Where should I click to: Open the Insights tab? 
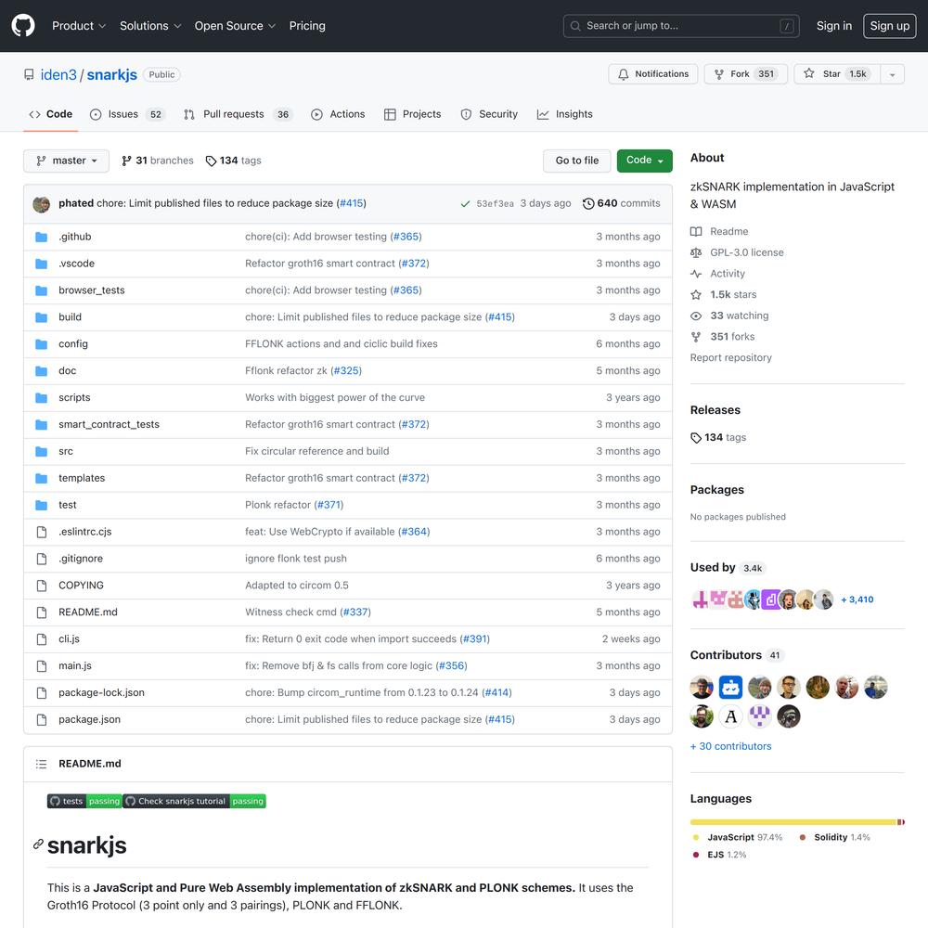[x=564, y=114]
